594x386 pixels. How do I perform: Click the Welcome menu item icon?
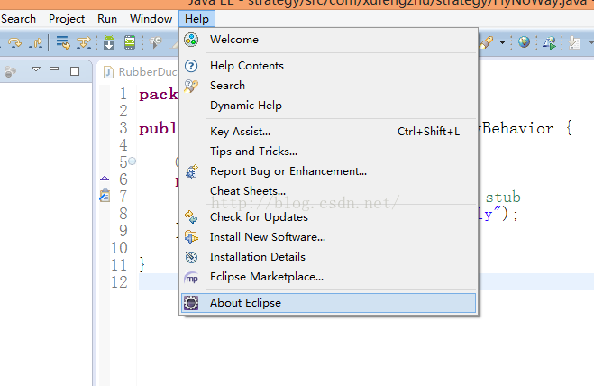[x=191, y=40]
